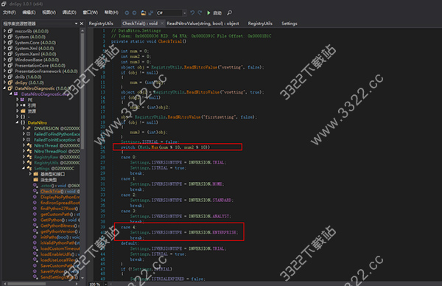Open the 窗口(W) menu

[91, 13]
